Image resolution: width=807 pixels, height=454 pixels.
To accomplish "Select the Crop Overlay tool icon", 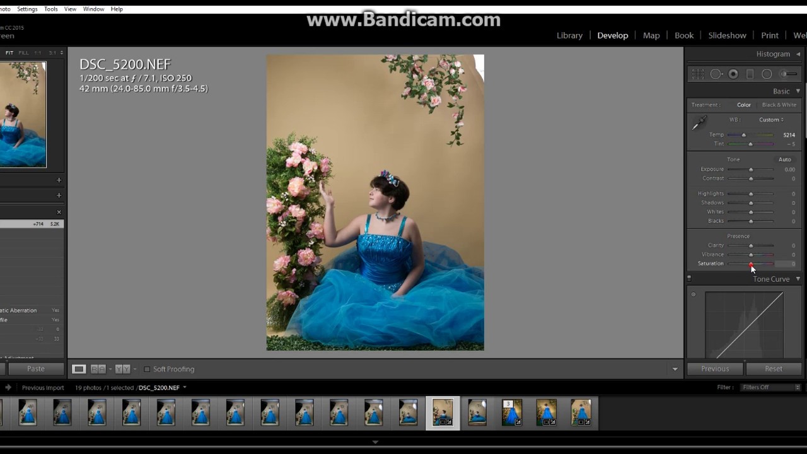I will coord(698,74).
